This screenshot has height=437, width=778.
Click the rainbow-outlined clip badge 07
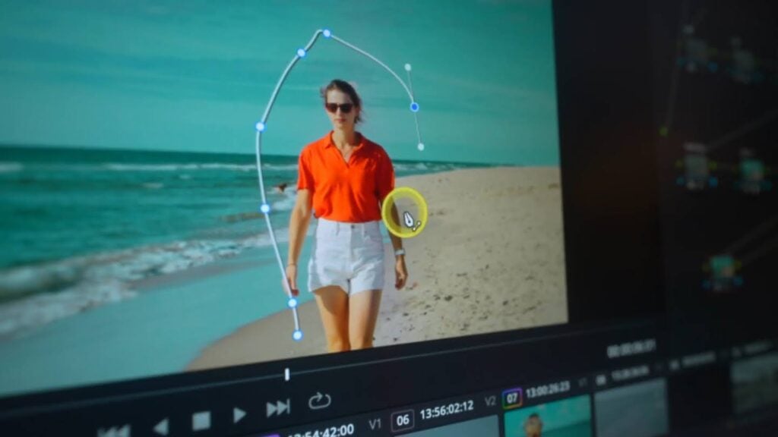512,397
